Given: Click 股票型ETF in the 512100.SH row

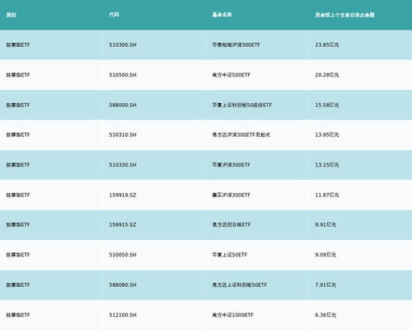Looking at the screenshot, I should 18,315.
